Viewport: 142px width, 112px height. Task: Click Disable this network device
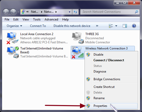[x=72, y=26]
